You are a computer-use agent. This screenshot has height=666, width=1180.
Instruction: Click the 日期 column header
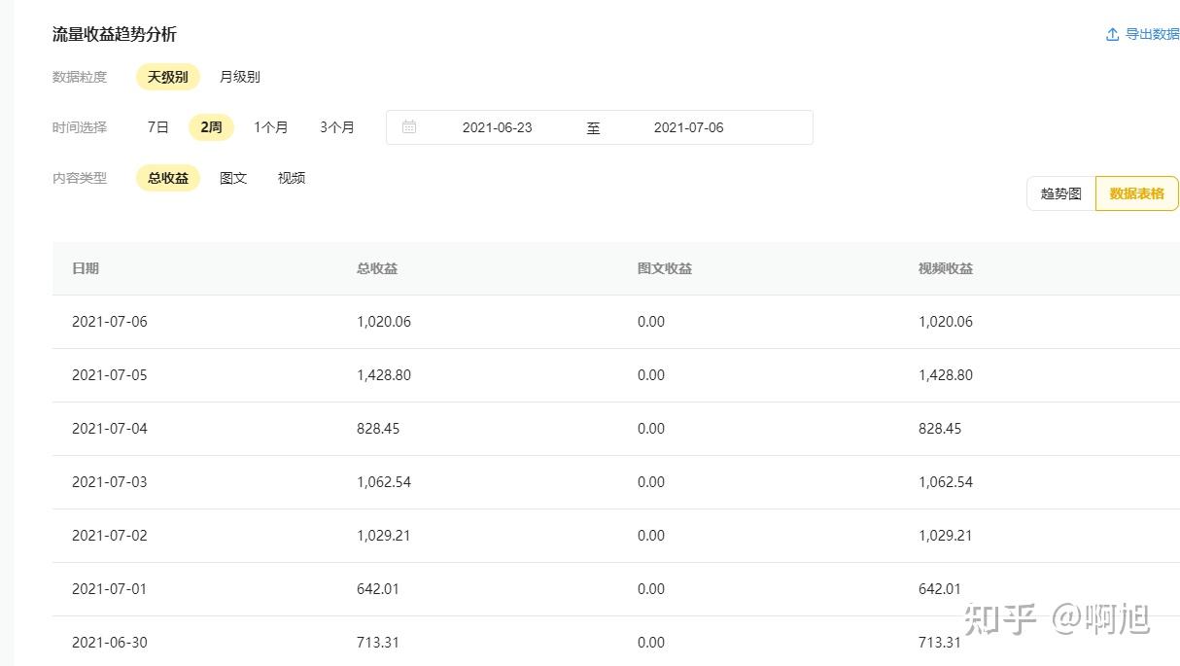[x=86, y=268]
